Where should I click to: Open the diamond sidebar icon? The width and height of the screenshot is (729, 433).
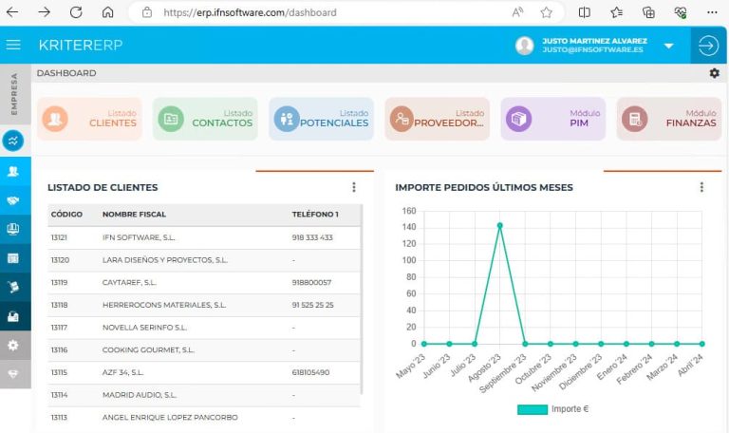point(13,374)
